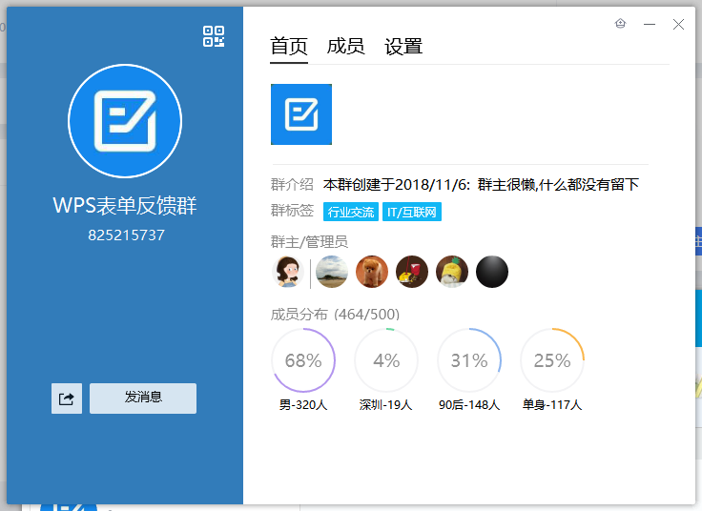Open the 设置 tab
The image size is (702, 511).
click(403, 47)
